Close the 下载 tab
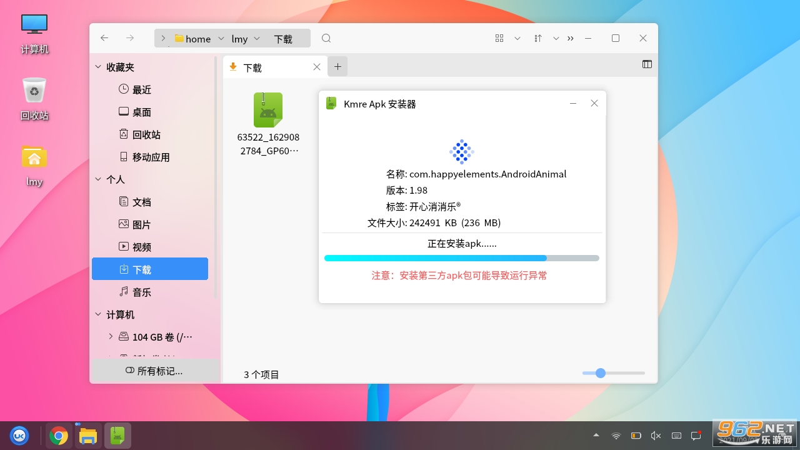 point(317,67)
